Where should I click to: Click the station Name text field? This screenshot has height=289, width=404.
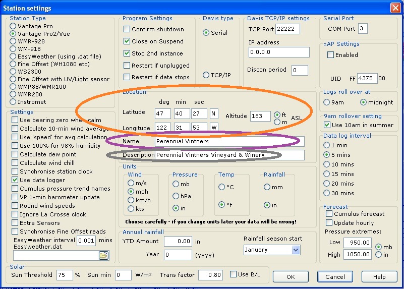[228, 141]
